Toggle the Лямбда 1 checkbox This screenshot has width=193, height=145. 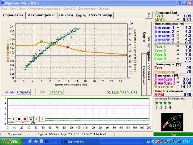178,79
